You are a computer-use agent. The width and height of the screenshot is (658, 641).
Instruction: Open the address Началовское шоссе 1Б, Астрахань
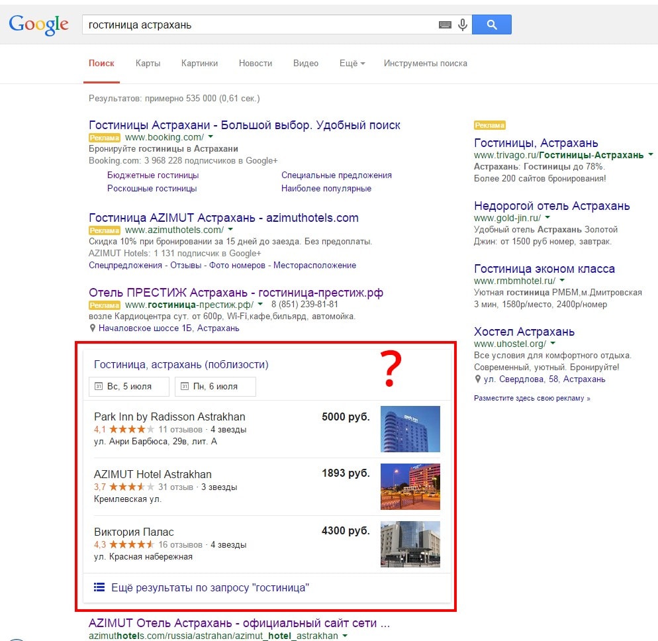point(169,328)
